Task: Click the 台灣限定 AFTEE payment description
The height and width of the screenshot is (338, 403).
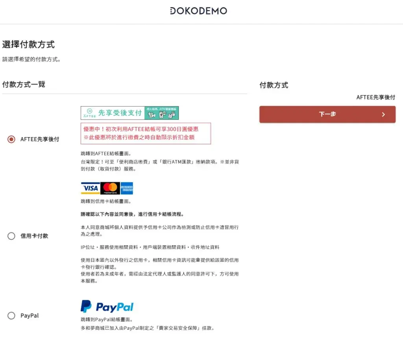Action: [x=160, y=165]
